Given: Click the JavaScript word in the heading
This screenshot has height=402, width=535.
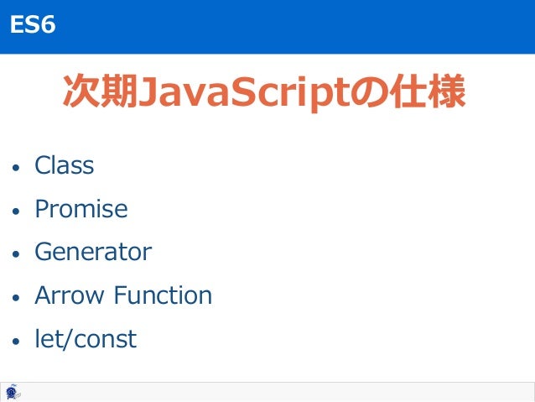Looking at the screenshot, I should [245, 93].
